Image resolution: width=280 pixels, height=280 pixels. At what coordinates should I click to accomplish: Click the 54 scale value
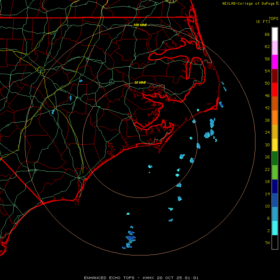(x=267, y=71)
